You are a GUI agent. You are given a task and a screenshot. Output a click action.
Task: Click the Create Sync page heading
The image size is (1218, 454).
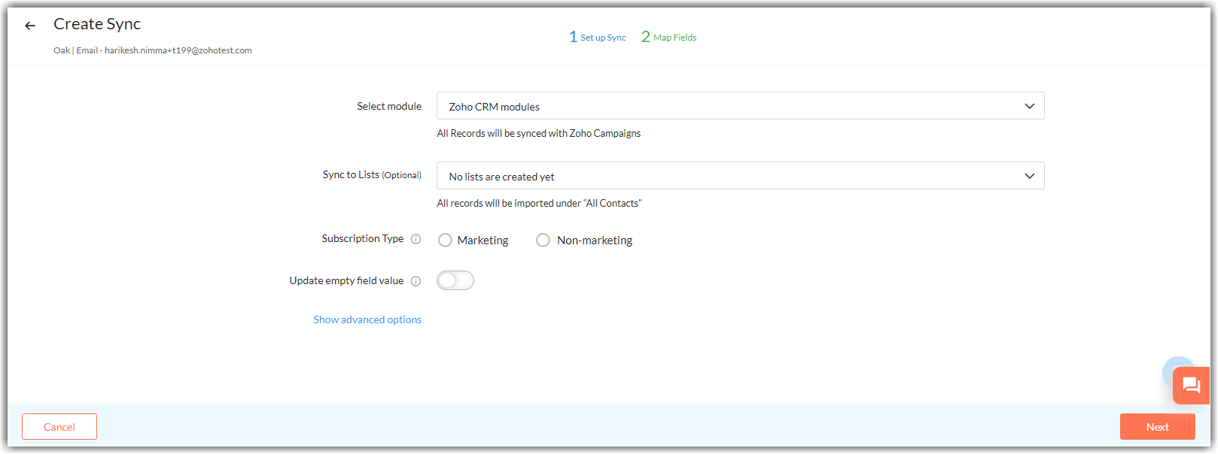(97, 24)
